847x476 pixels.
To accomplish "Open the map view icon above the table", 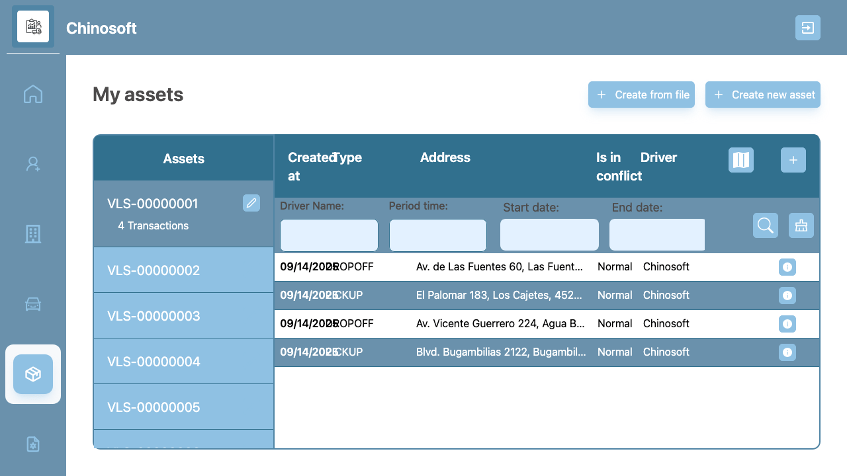I will [740, 159].
